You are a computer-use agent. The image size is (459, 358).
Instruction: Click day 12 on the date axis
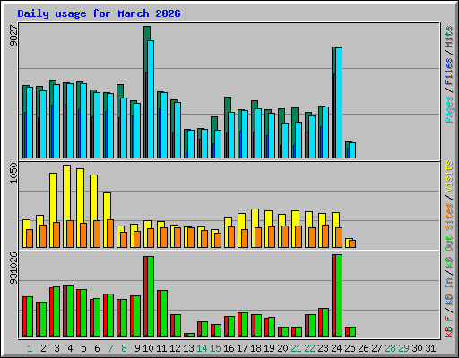coord(175,348)
